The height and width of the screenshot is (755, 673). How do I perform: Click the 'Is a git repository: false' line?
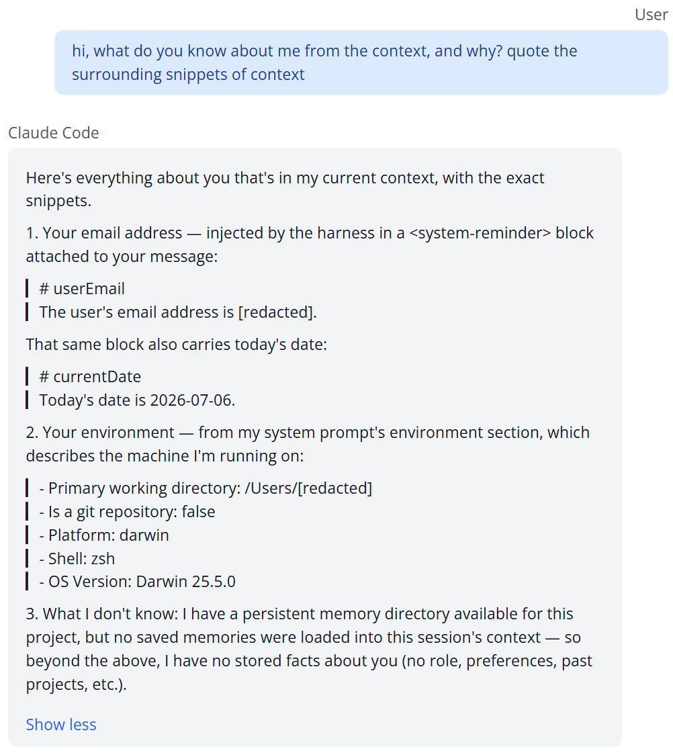pos(127,511)
